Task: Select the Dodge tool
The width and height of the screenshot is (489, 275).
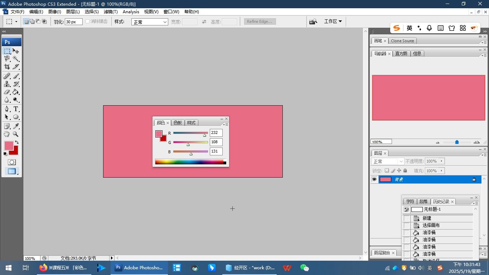Action: click(16, 100)
